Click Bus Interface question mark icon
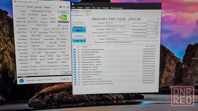This screenshot has height=111, width=198. point(69,32)
